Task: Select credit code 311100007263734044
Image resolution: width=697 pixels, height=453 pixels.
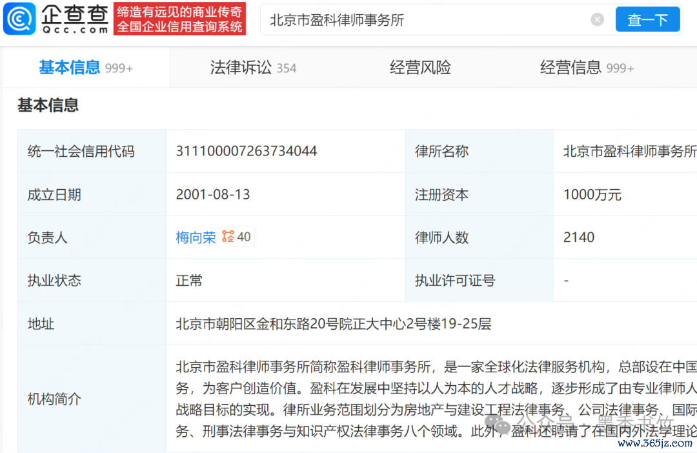Action: click(x=247, y=151)
